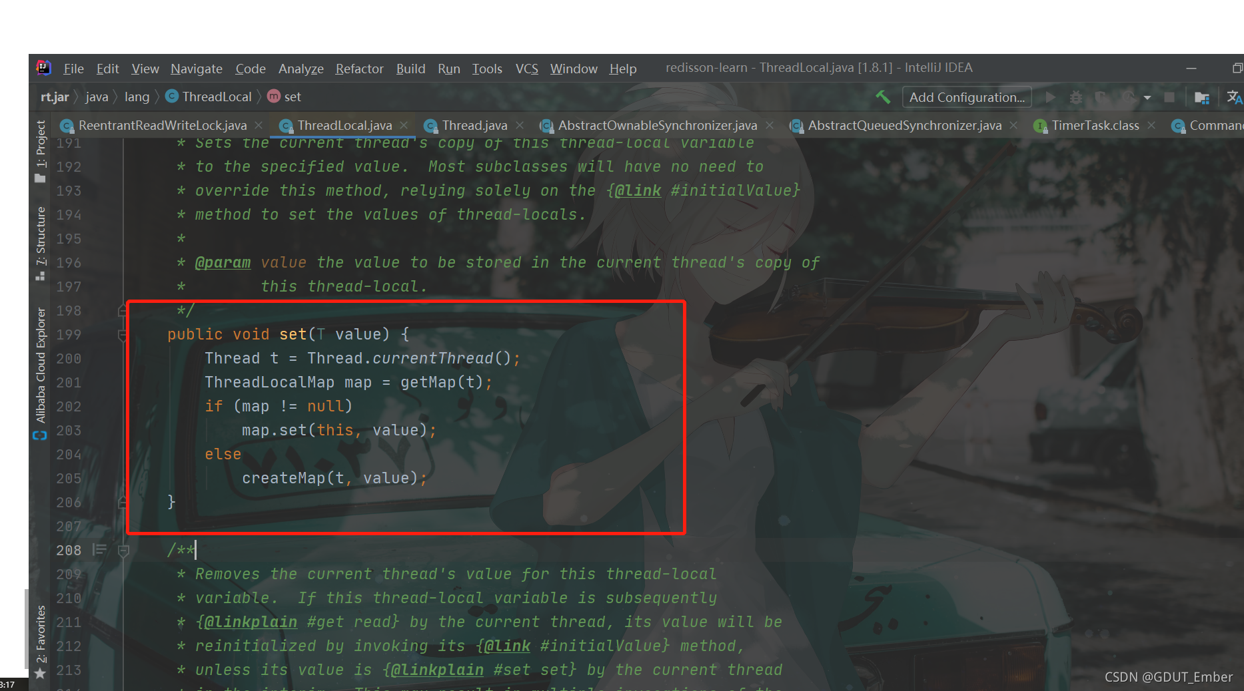Open the Run menu
1244x691 pixels.
449,69
